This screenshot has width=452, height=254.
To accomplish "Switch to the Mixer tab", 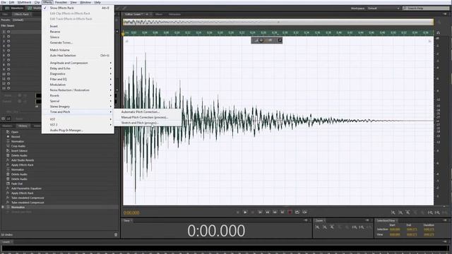I will [x=158, y=14].
